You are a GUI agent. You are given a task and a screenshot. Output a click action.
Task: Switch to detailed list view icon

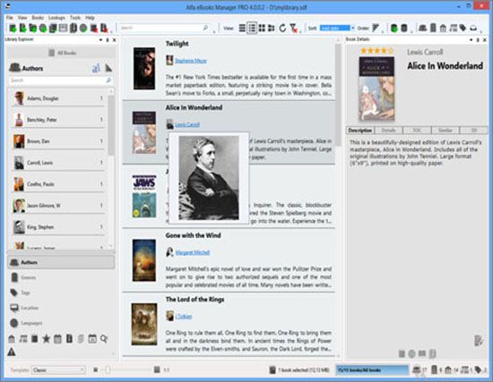point(252,29)
